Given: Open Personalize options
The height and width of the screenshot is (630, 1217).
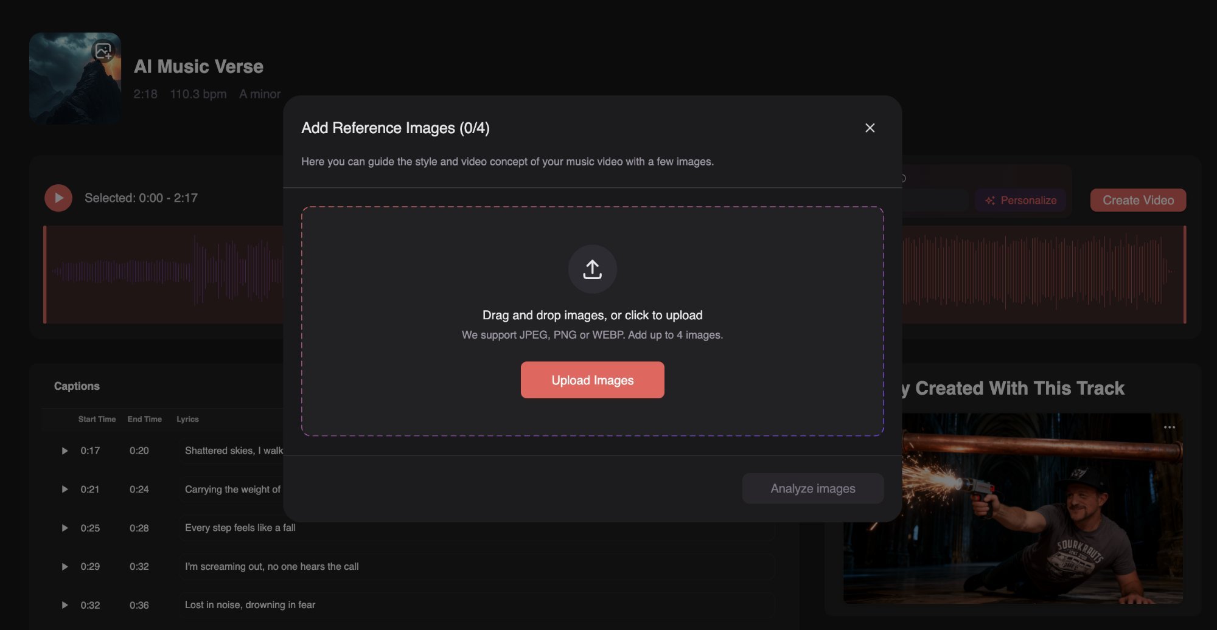Looking at the screenshot, I should 1021,199.
